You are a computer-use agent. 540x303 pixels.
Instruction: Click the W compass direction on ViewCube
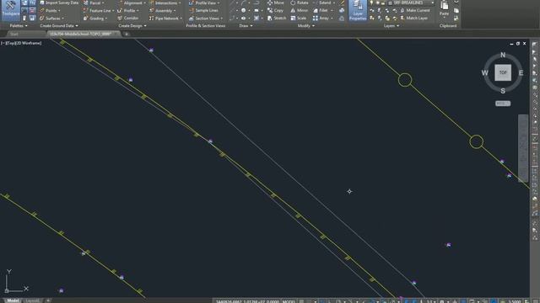tap(484, 73)
